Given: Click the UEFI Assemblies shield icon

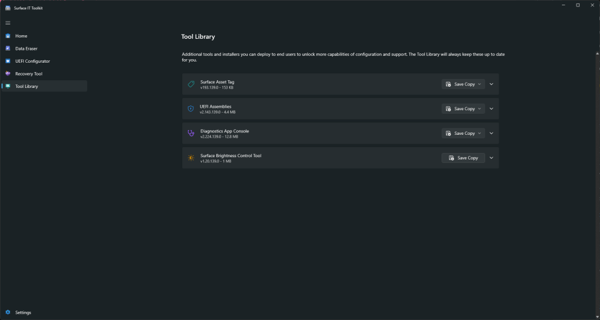Looking at the screenshot, I should click(190, 109).
